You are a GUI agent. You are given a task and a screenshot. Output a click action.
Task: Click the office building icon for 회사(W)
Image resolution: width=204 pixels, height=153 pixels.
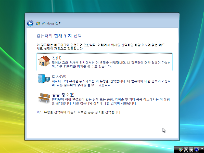click(44, 79)
